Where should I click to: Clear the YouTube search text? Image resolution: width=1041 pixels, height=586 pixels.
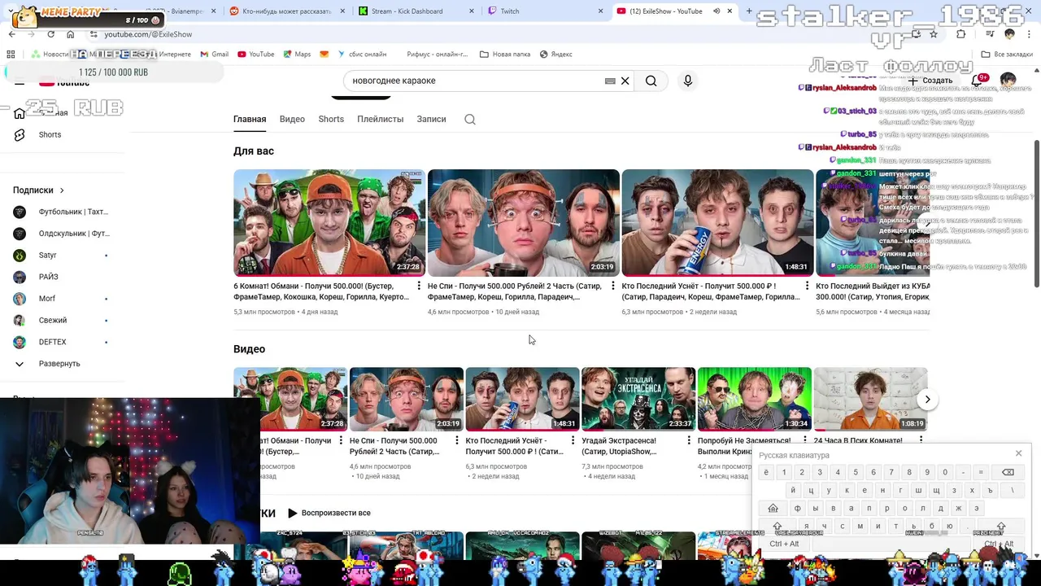click(x=625, y=81)
